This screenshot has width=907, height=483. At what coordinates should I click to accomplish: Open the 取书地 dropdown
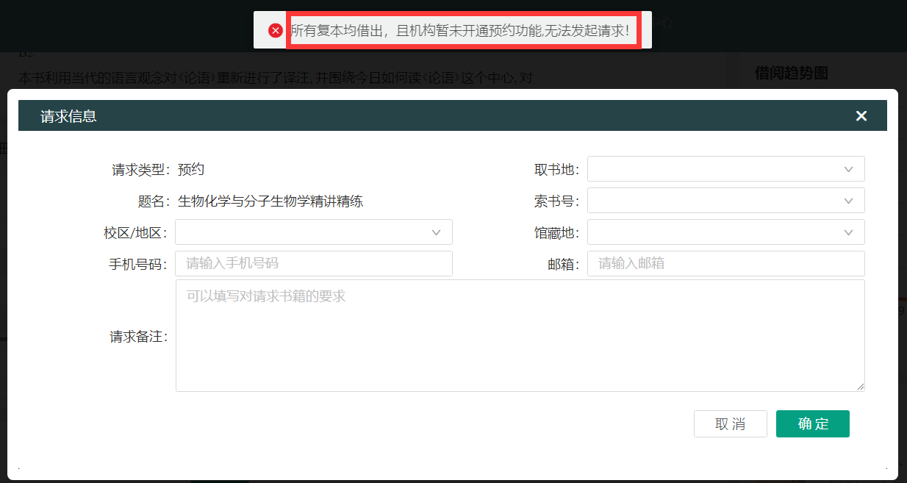coord(725,168)
